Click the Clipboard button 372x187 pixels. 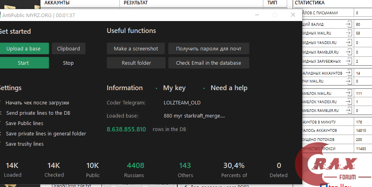[69, 48]
